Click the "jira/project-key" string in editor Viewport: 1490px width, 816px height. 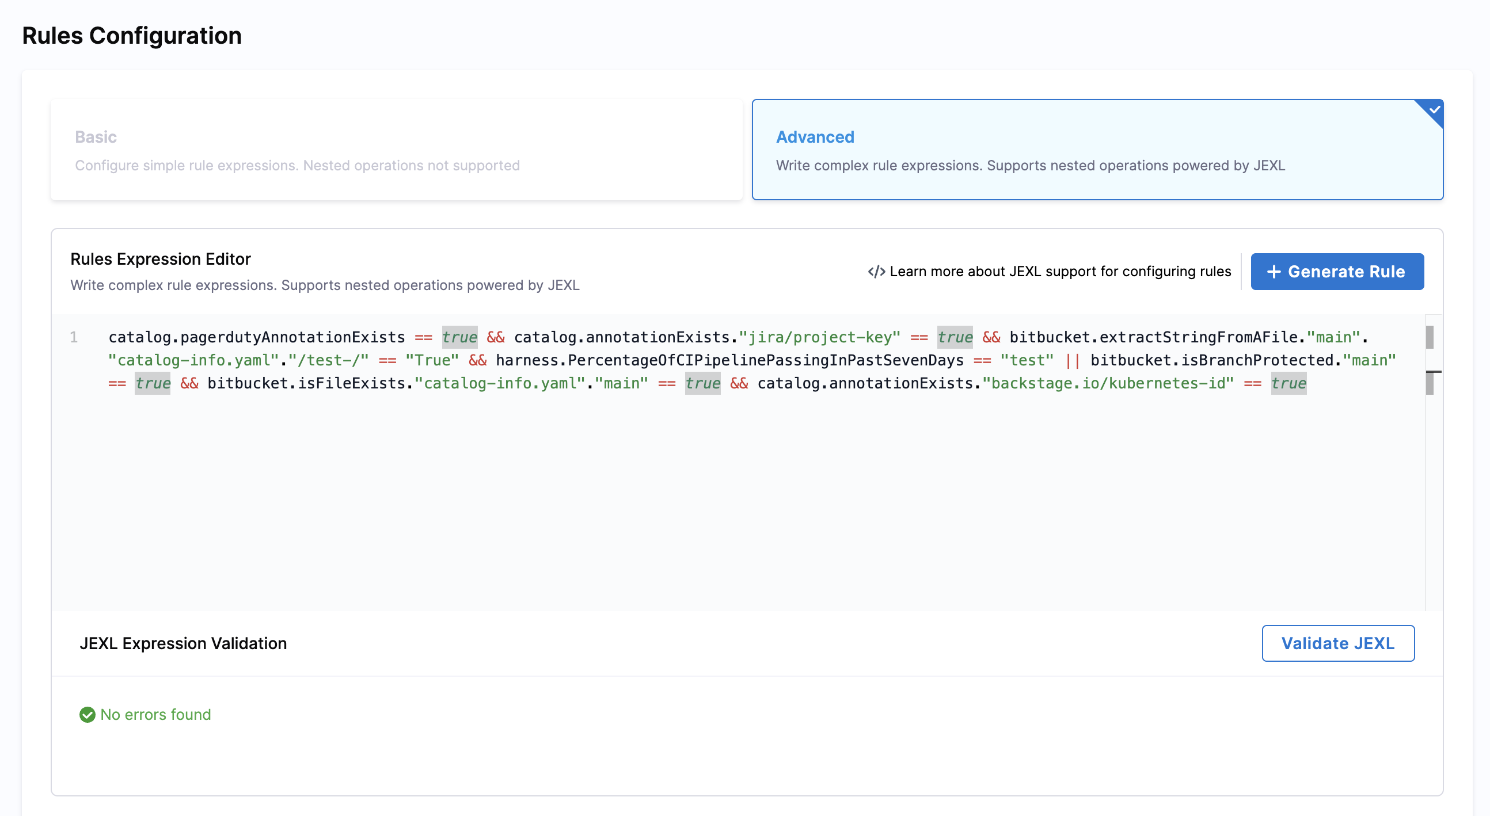point(819,337)
